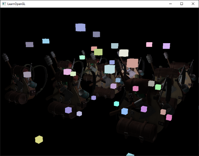
Task: Select the hot pink cube near center
Action: 135,89
